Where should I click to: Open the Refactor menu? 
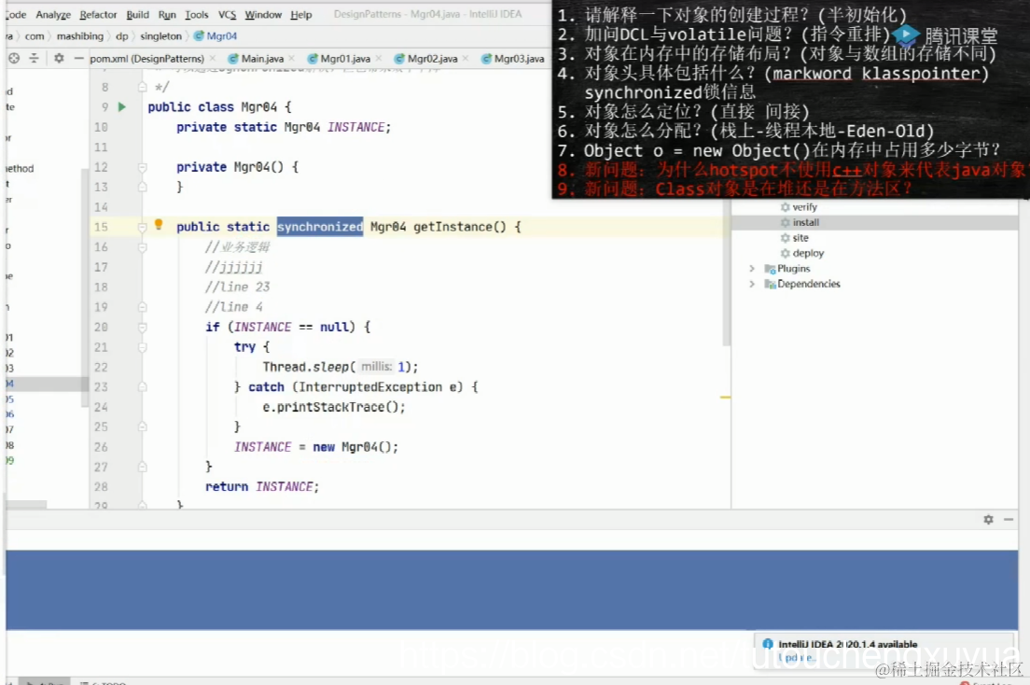click(98, 14)
